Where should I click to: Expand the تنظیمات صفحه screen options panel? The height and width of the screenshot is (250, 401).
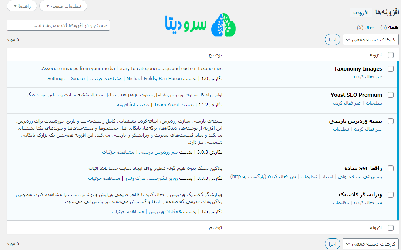tap(63, 6)
